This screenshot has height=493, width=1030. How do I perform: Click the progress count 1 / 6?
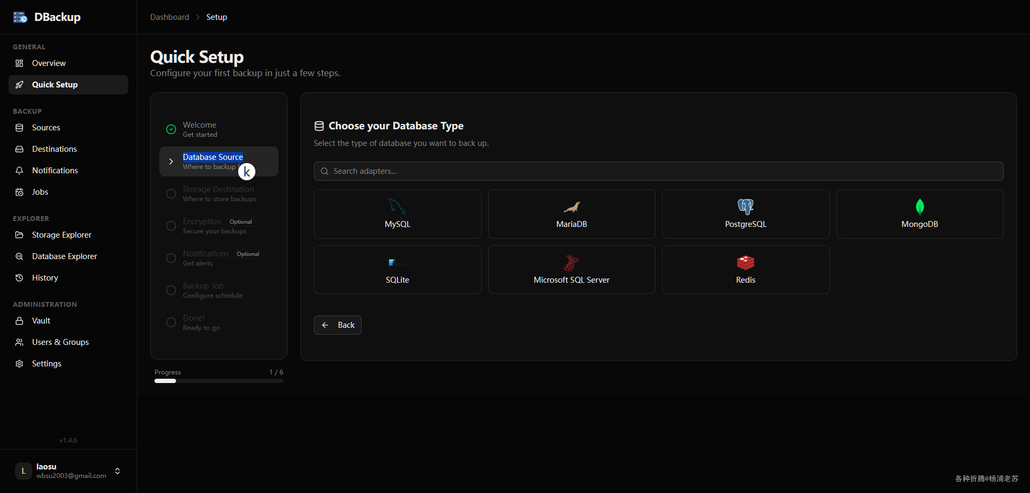point(276,372)
